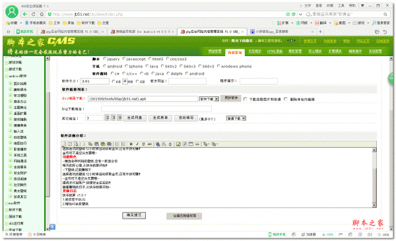
Task: Click insert image icon in editor toolbar
Action: click(x=178, y=144)
